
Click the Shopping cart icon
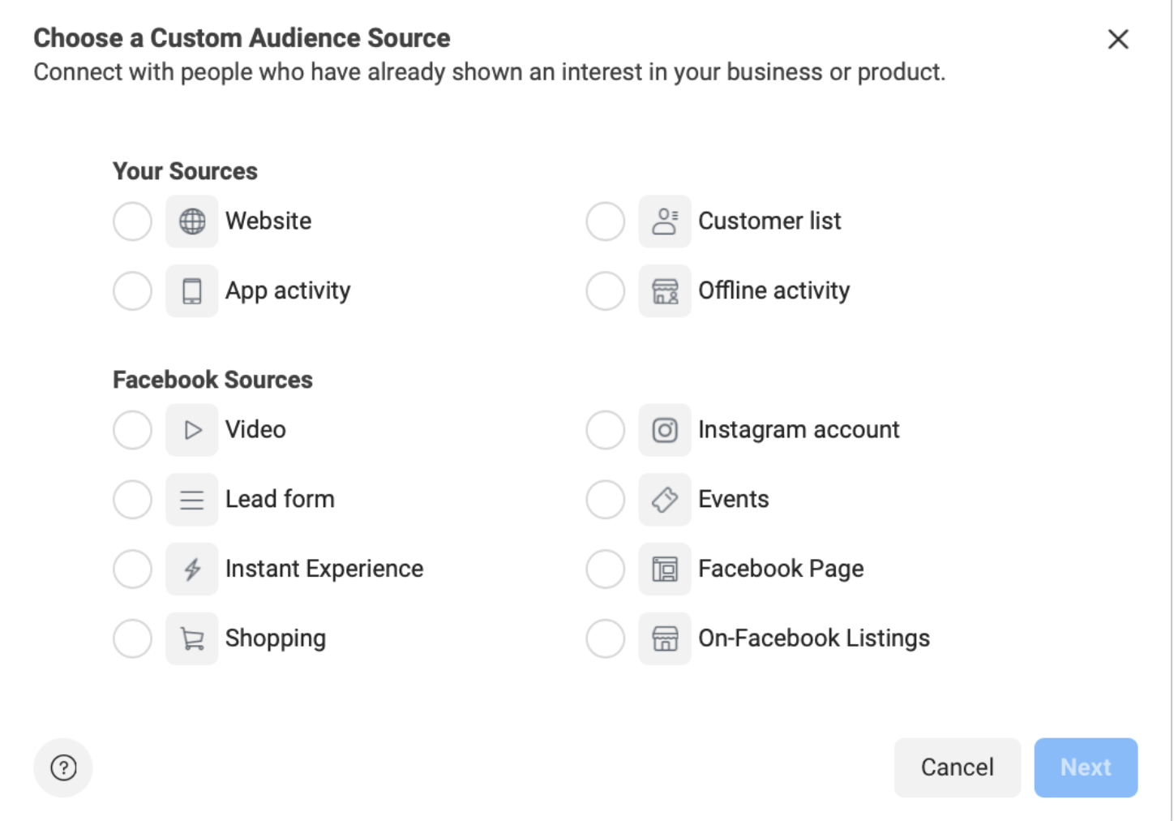192,639
